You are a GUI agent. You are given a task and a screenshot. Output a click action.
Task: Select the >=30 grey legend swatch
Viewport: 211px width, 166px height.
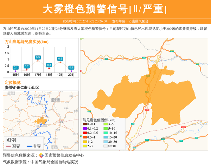point(105,146)
